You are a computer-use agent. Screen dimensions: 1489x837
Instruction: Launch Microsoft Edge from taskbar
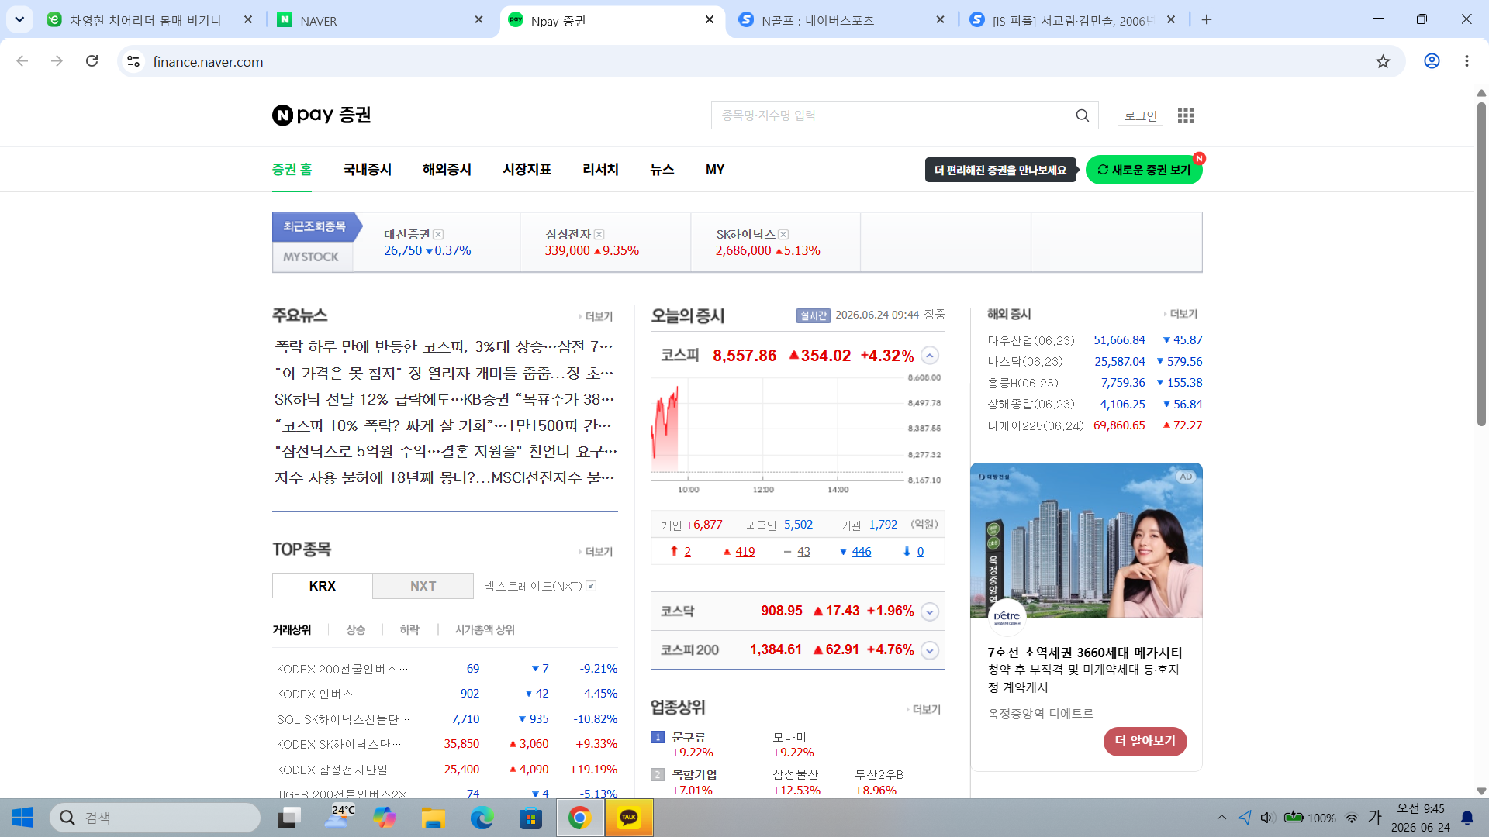(482, 818)
